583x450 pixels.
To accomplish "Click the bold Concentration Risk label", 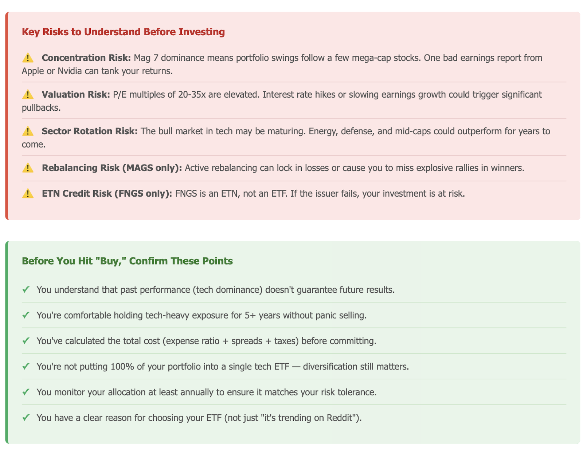I will 86,58.
